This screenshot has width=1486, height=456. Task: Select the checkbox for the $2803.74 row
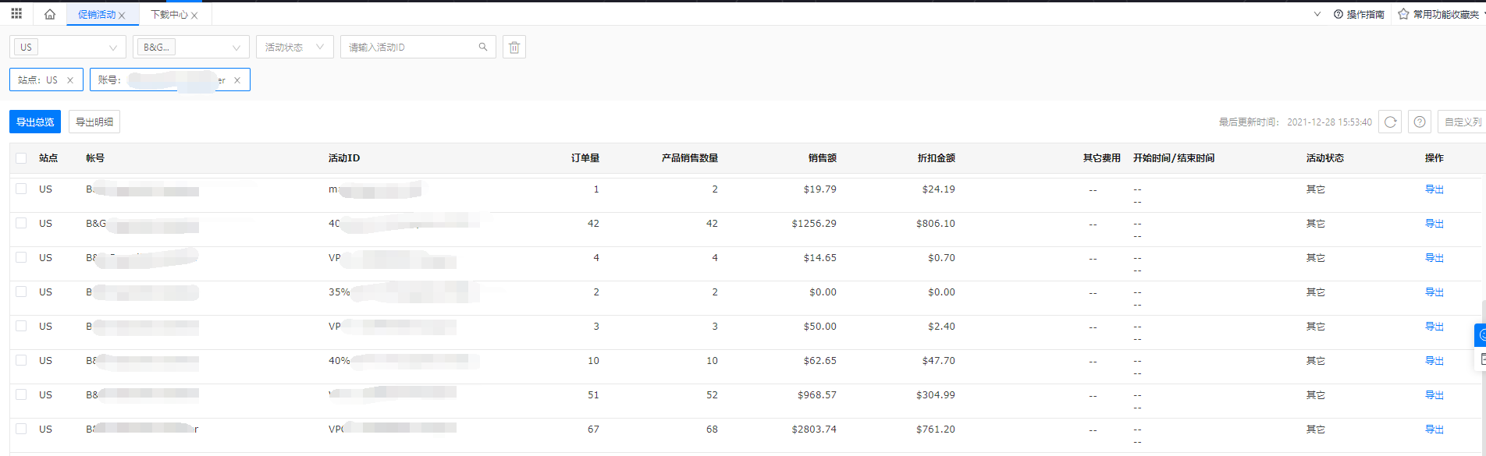point(21,429)
